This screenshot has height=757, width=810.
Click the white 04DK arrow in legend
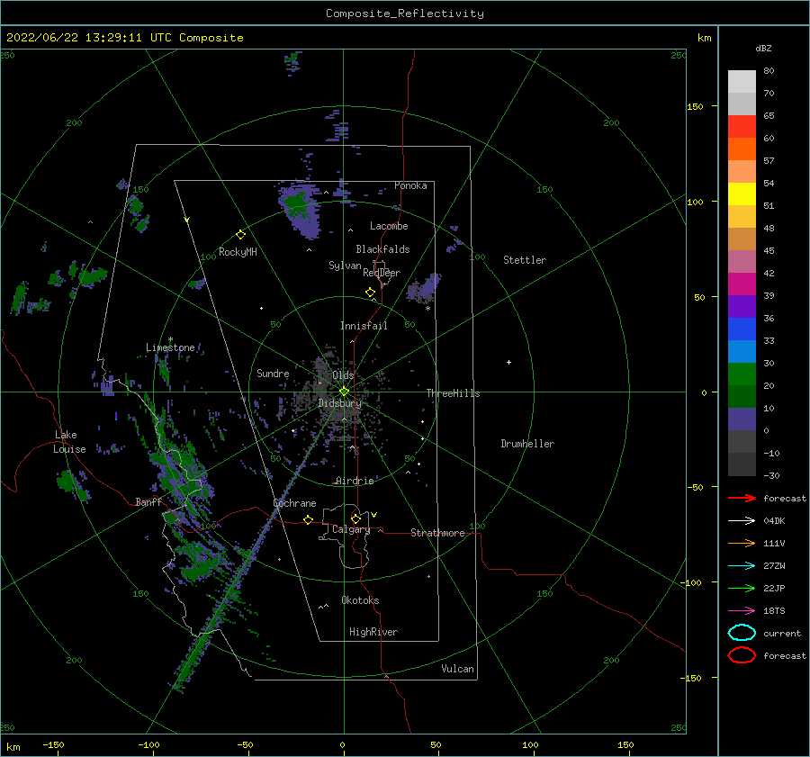[x=742, y=520]
